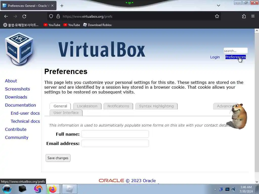The image size is (259, 194).
Task: Click the padlock site security icon
Action: coord(58,16)
